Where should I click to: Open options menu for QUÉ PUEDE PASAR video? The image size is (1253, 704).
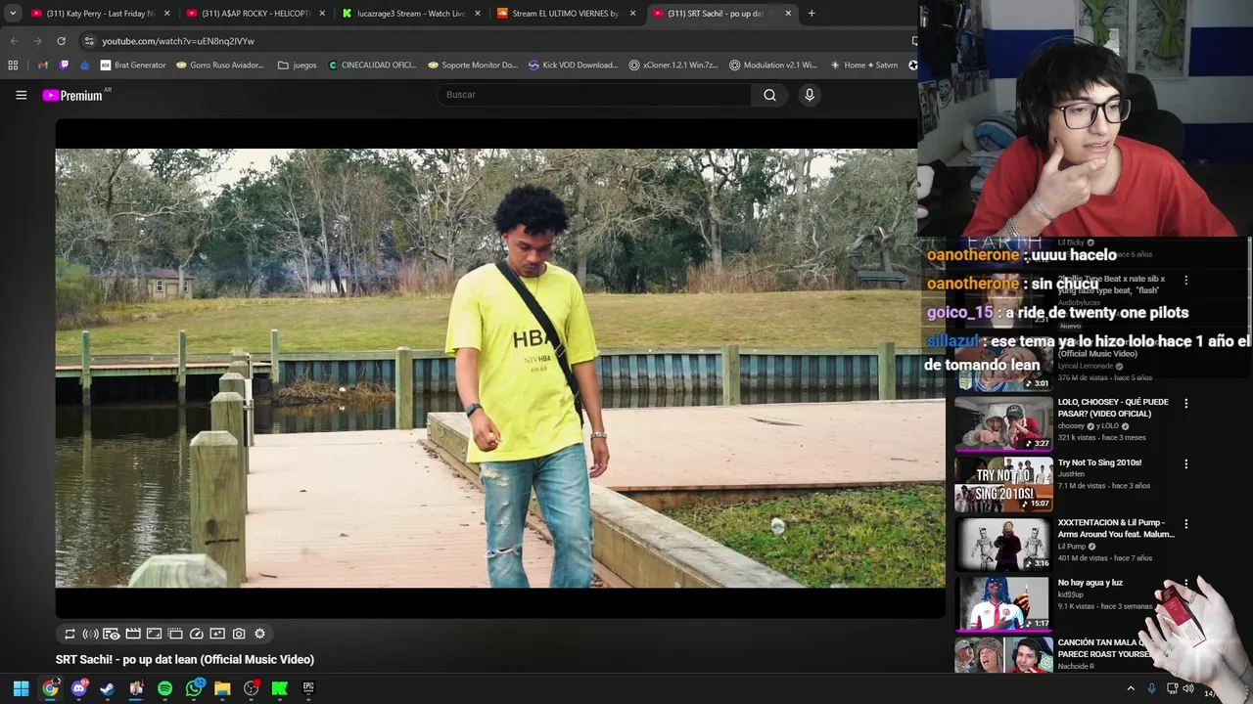[x=1185, y=404]
